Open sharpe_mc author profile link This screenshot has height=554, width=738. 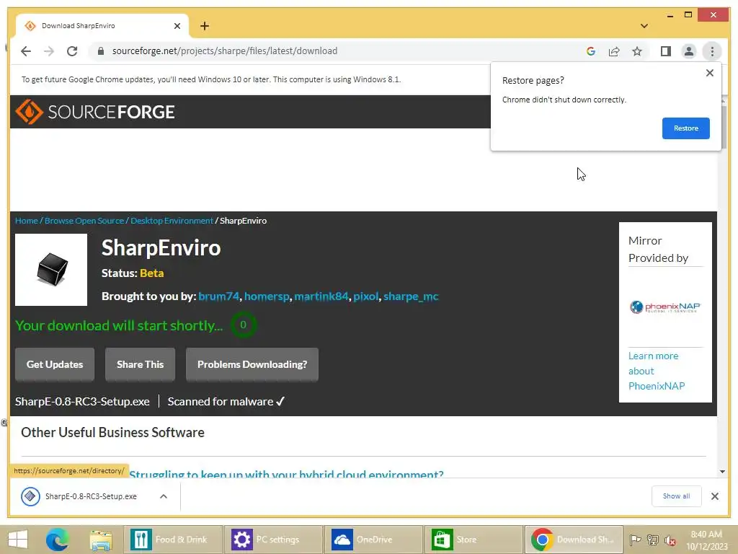pyautogui.click(x=411, y=296)
